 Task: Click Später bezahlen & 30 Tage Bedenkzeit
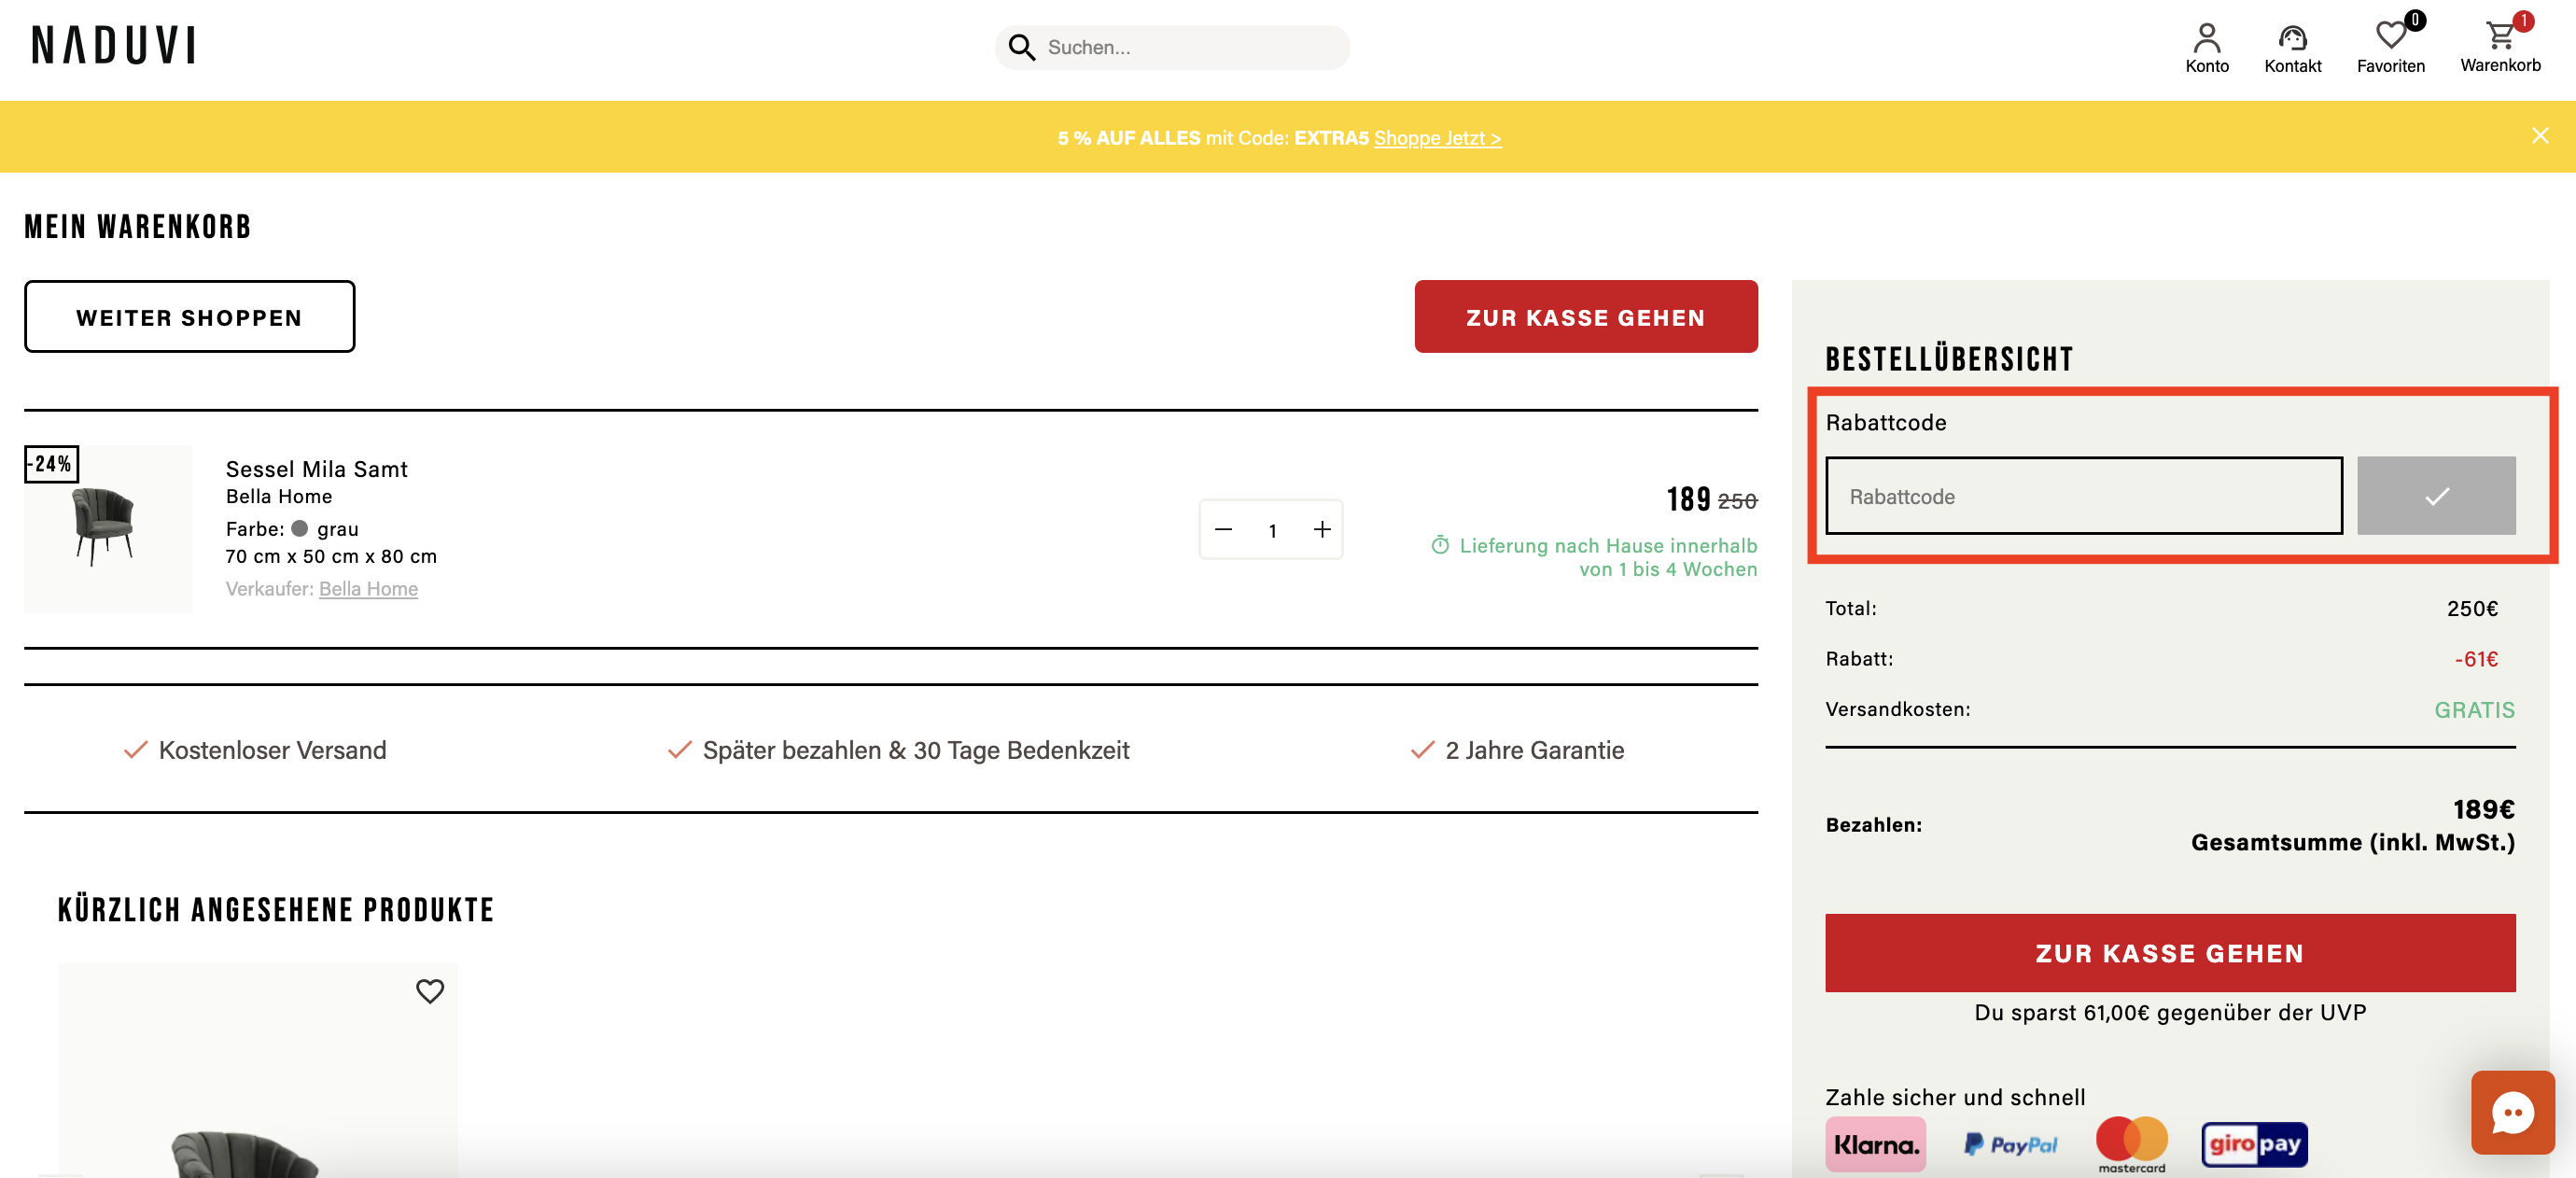click(x=916, y=750)
